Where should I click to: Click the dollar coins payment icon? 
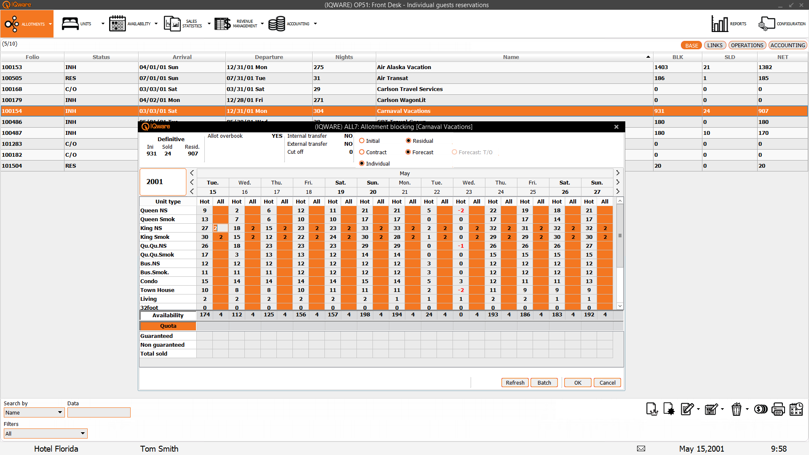coord(761,409)
